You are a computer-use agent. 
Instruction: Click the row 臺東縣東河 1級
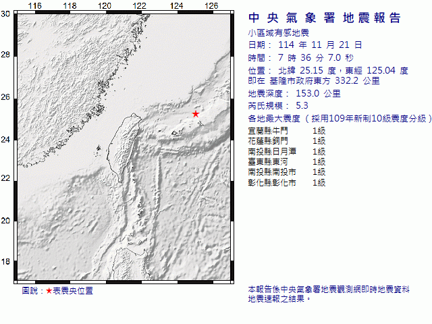[287, 161]
